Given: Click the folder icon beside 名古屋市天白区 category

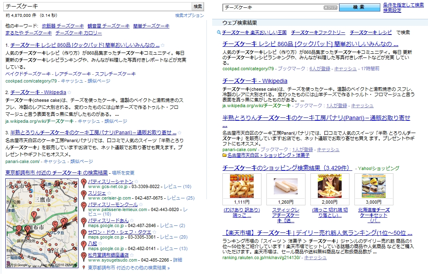Looking at the screenshot, I should 224,155.
